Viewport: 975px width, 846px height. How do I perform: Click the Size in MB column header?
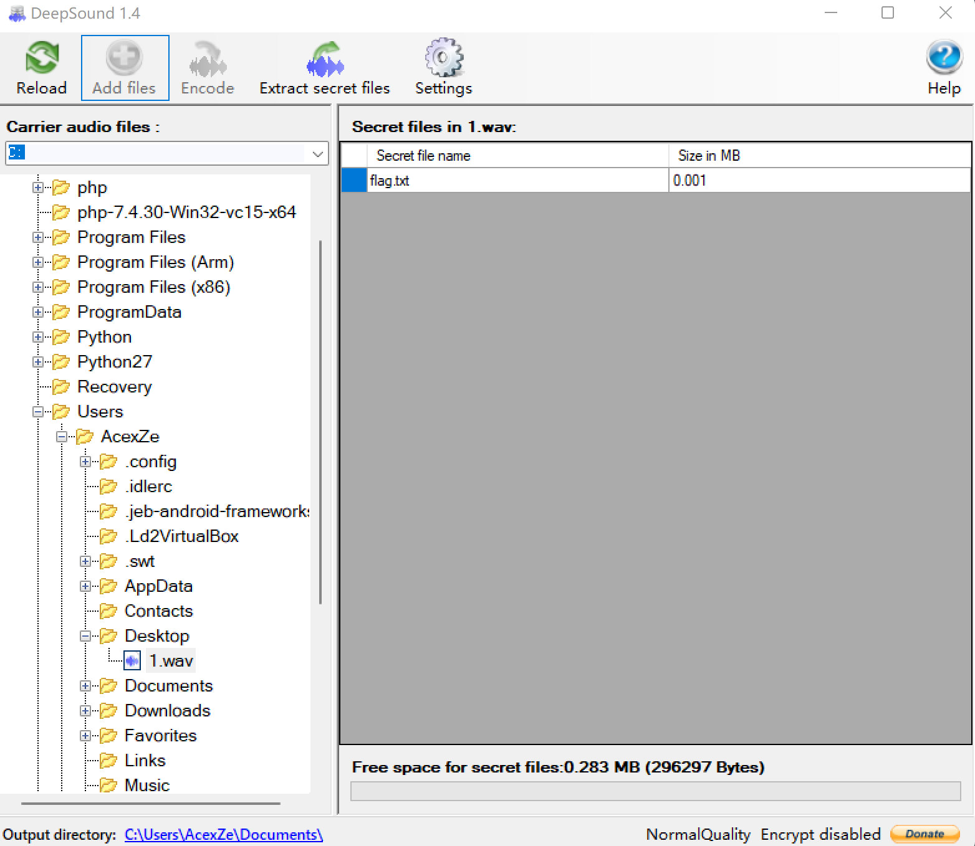819,156
